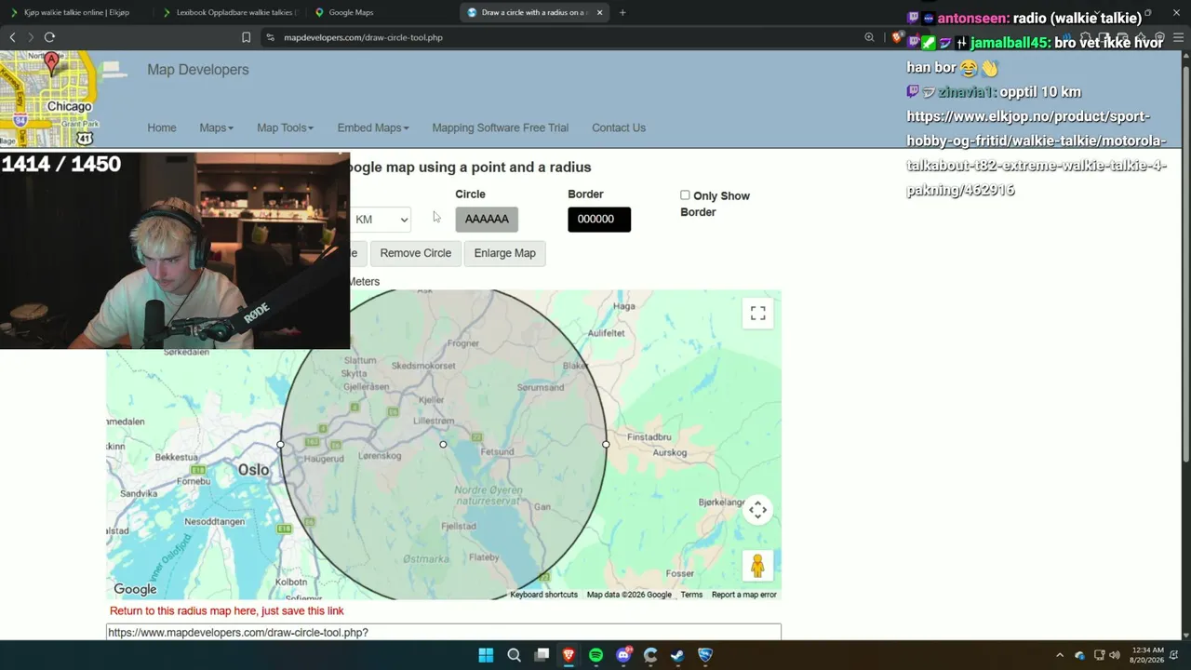Click the circle's center handle on map
This screenshot has height=670, width=1191.
coord(443,445)
